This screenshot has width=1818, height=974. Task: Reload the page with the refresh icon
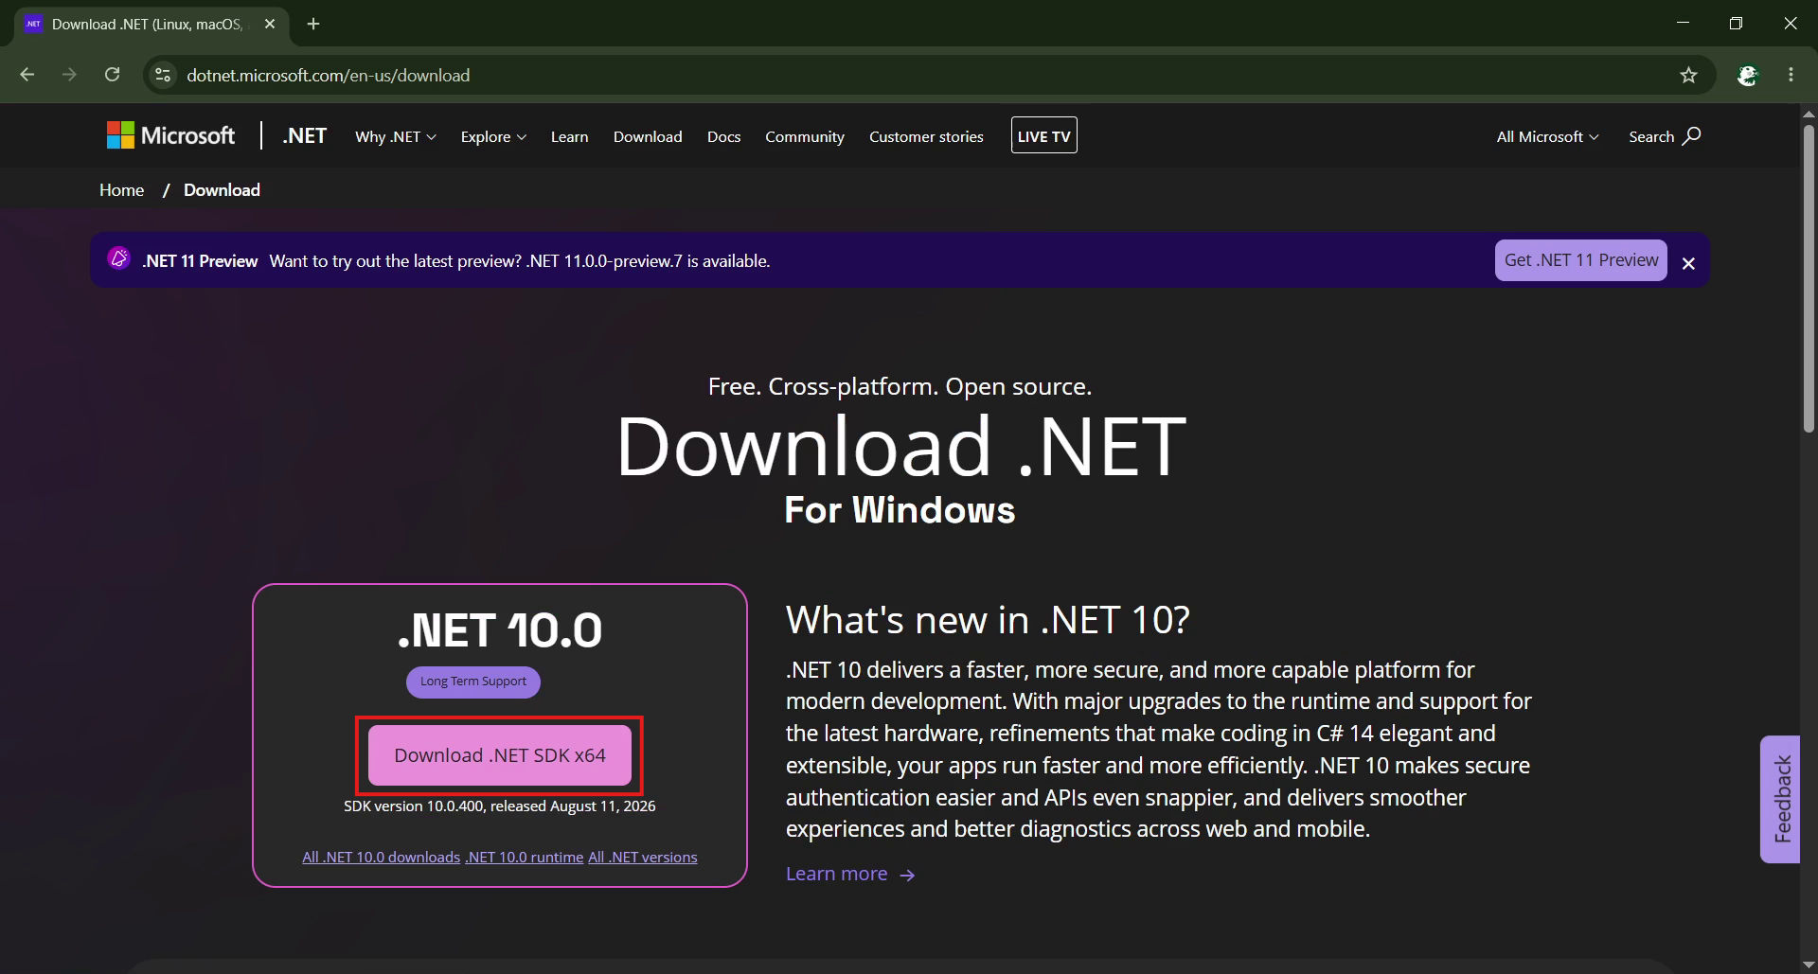click(x=112, y=75)
